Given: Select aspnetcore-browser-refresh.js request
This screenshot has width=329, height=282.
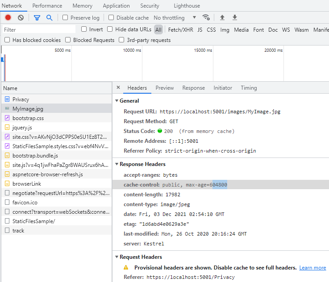Looking at the screenshot, I should (x=56, y=174).
